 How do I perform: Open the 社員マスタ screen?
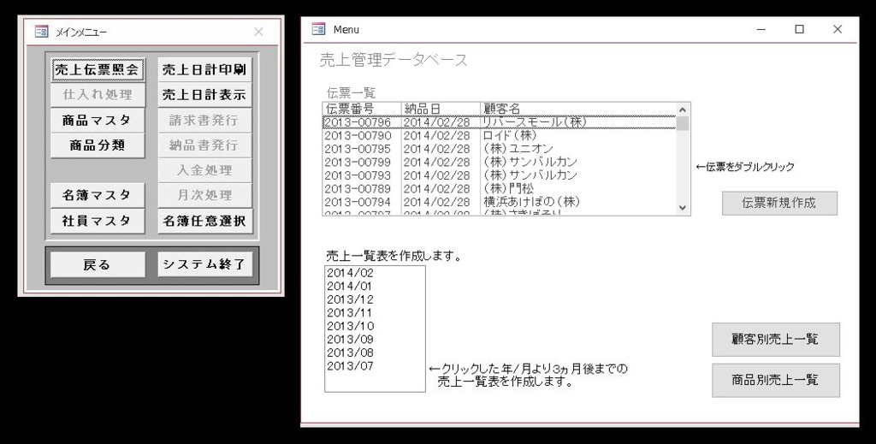tap(97, 221)
